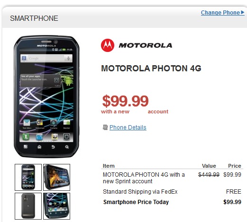Screen dimensions: 247x222
Task: Click the document icon beside Phone Details
Action: click(x=105, y=127)
